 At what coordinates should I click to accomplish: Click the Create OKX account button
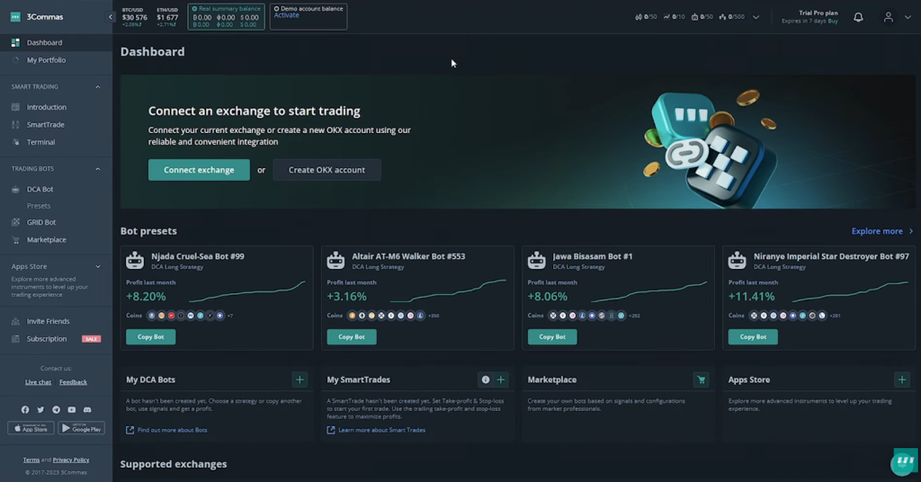326,170
